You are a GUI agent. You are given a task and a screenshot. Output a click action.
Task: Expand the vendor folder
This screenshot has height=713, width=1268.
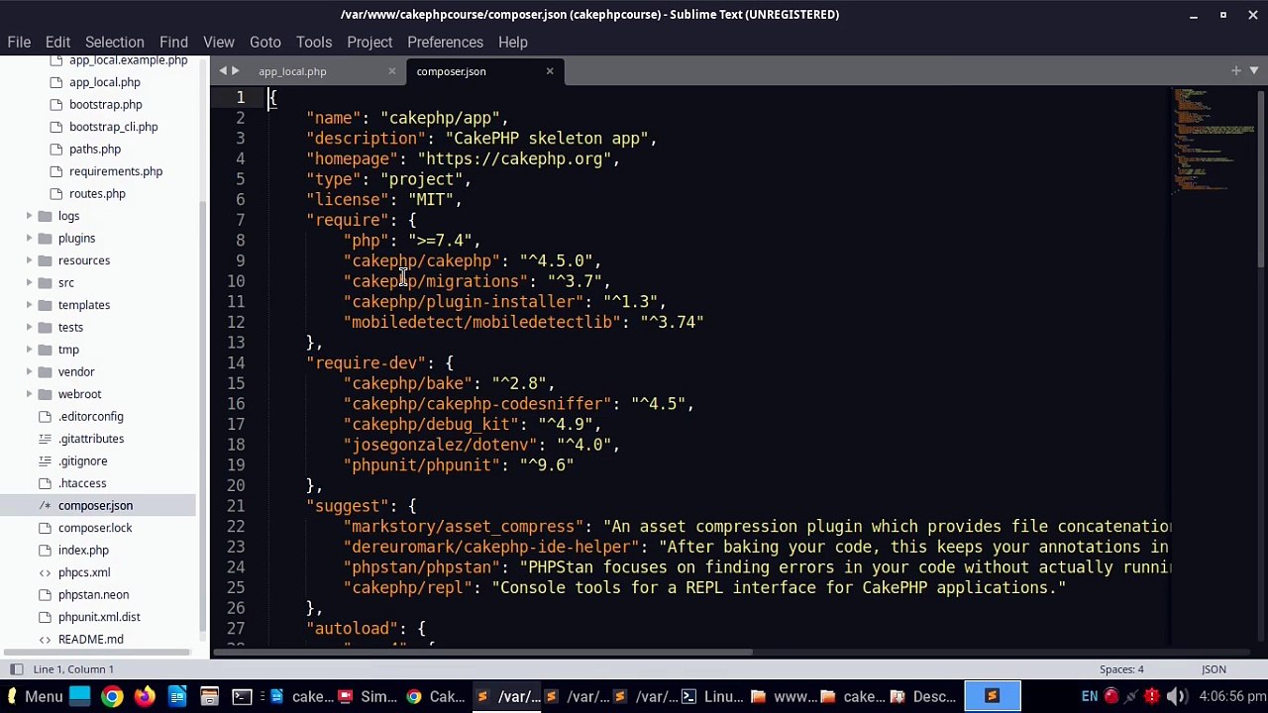coord(29,371)
